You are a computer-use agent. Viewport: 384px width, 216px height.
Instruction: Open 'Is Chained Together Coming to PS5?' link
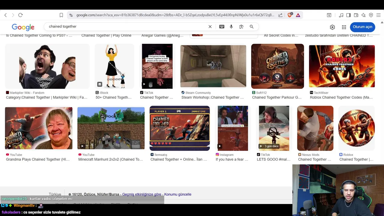pos(39,35)
